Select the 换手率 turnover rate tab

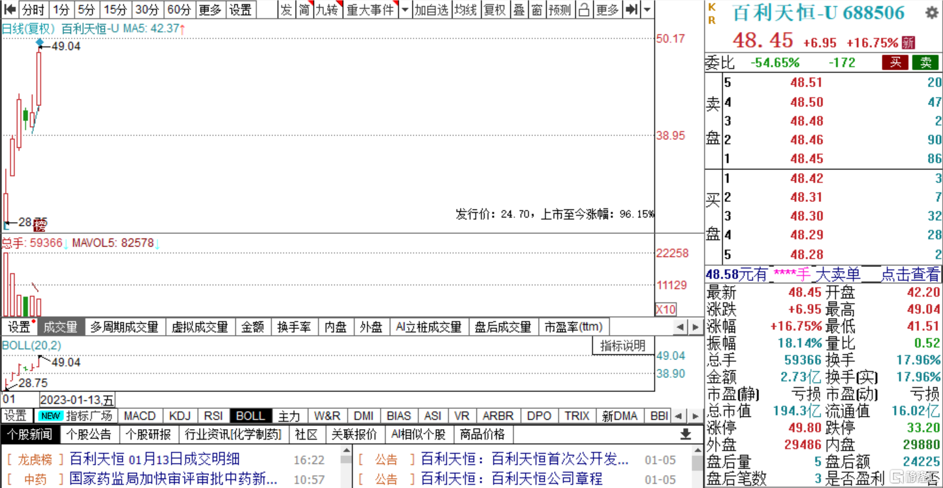point(294,327)
